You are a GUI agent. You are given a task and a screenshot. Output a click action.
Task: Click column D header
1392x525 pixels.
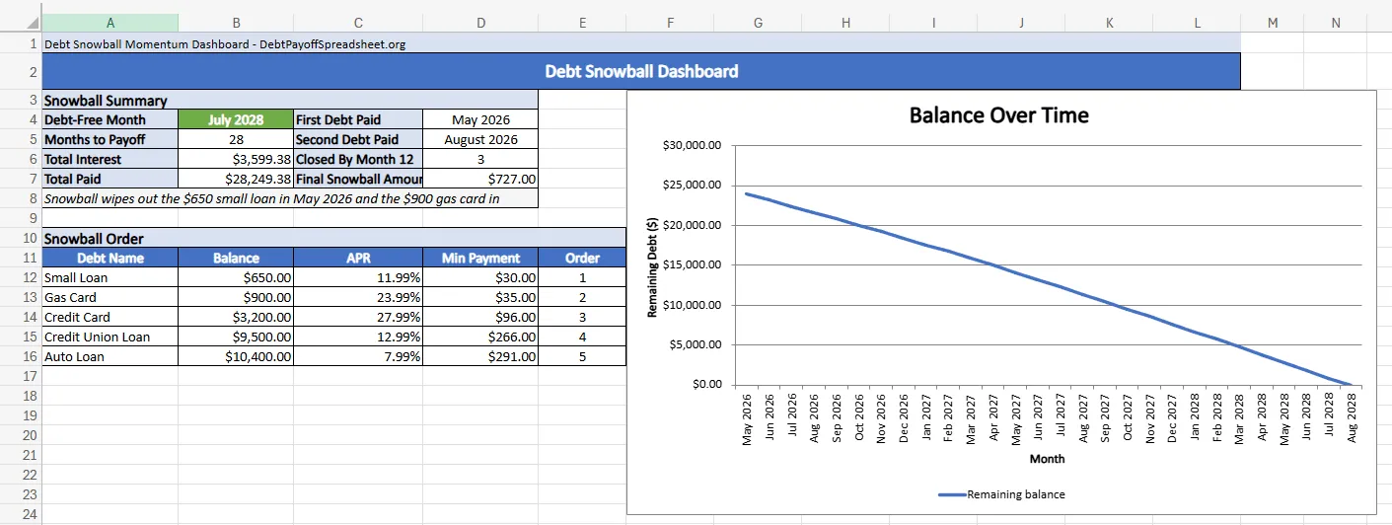point(480,23)
